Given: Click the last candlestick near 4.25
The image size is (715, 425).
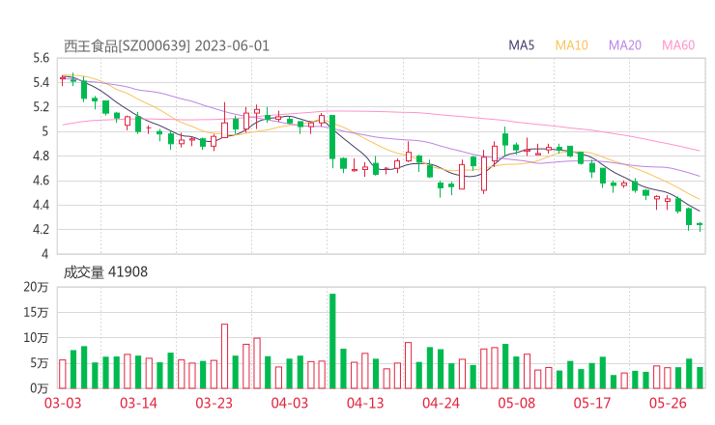Looking at the screenshot, I should click(700, 226).
